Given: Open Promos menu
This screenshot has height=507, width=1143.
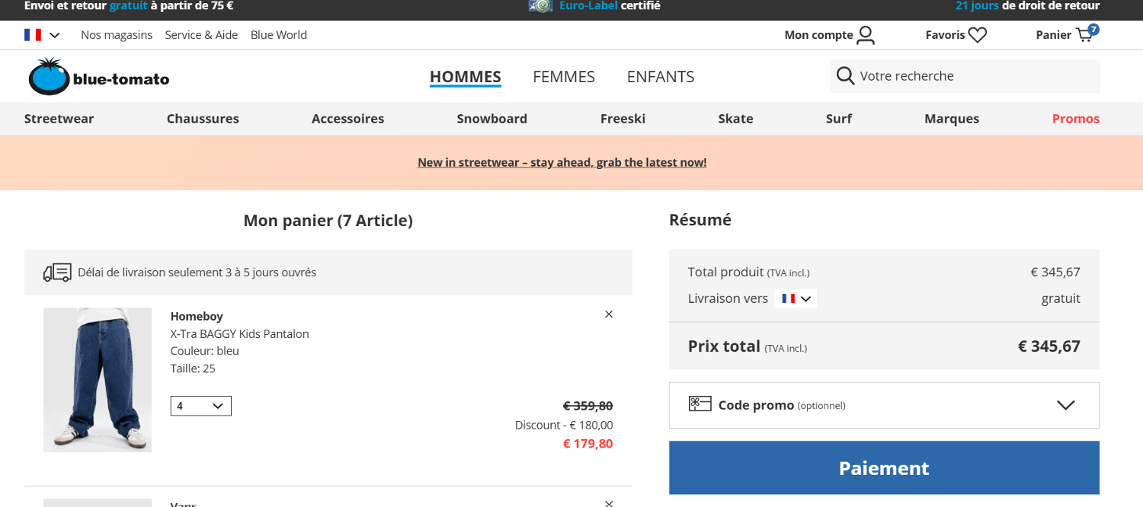Looking at the screenshot, I should coord(1076,119).
